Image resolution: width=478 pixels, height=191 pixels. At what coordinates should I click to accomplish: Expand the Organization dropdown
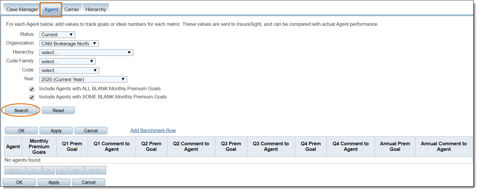tap(69, 44)
